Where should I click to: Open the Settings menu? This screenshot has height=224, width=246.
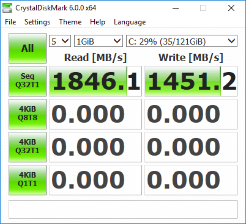[x=37, y=22]
